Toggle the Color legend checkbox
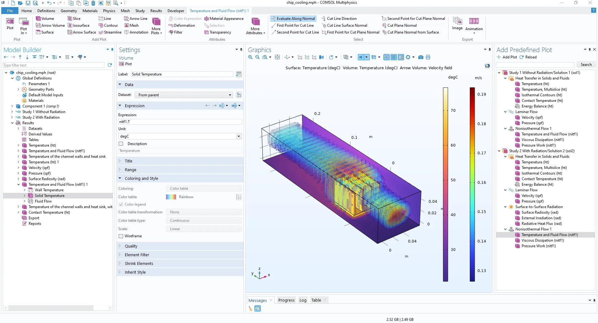This screenshot has width=598, height=323. click(x=121, y=204)
